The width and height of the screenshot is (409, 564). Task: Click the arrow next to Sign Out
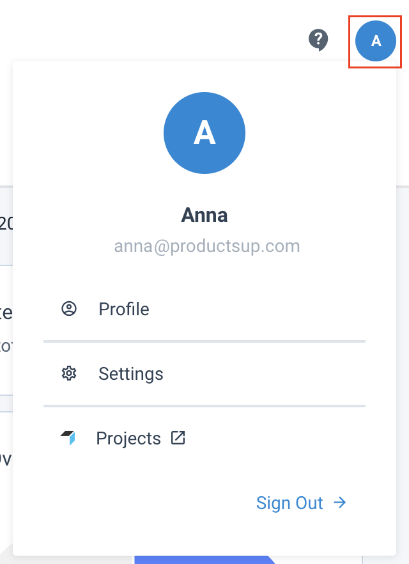coord(340,503)
